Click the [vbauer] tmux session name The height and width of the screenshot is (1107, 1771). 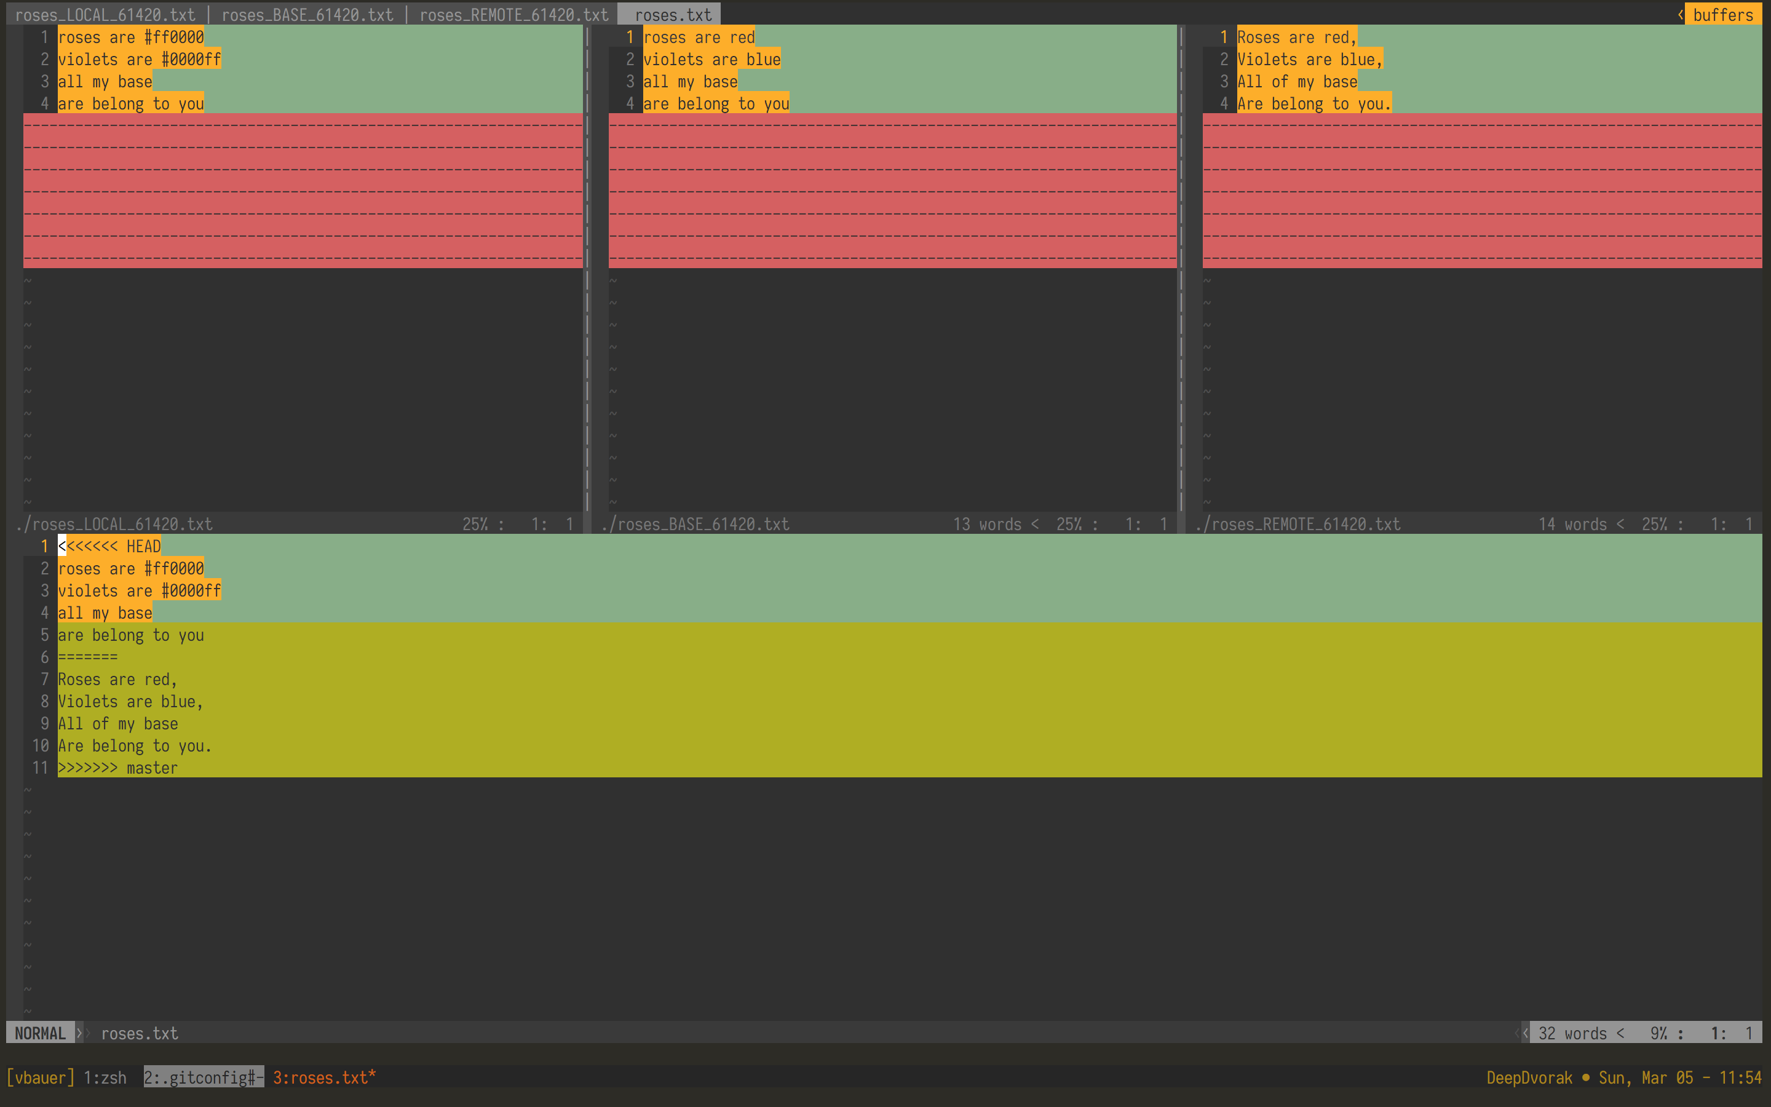(x=40, y=1077)
